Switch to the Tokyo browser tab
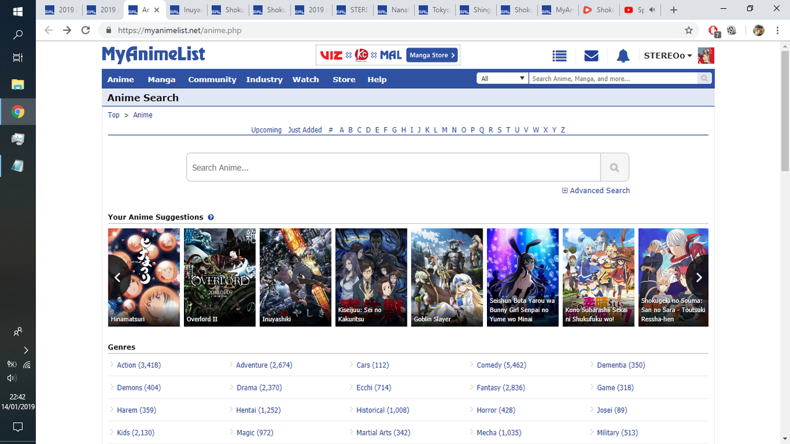 [x=434, y=10]
